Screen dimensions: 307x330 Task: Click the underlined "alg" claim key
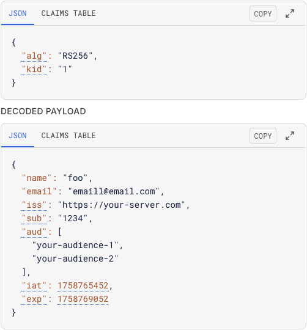point(34,56)
